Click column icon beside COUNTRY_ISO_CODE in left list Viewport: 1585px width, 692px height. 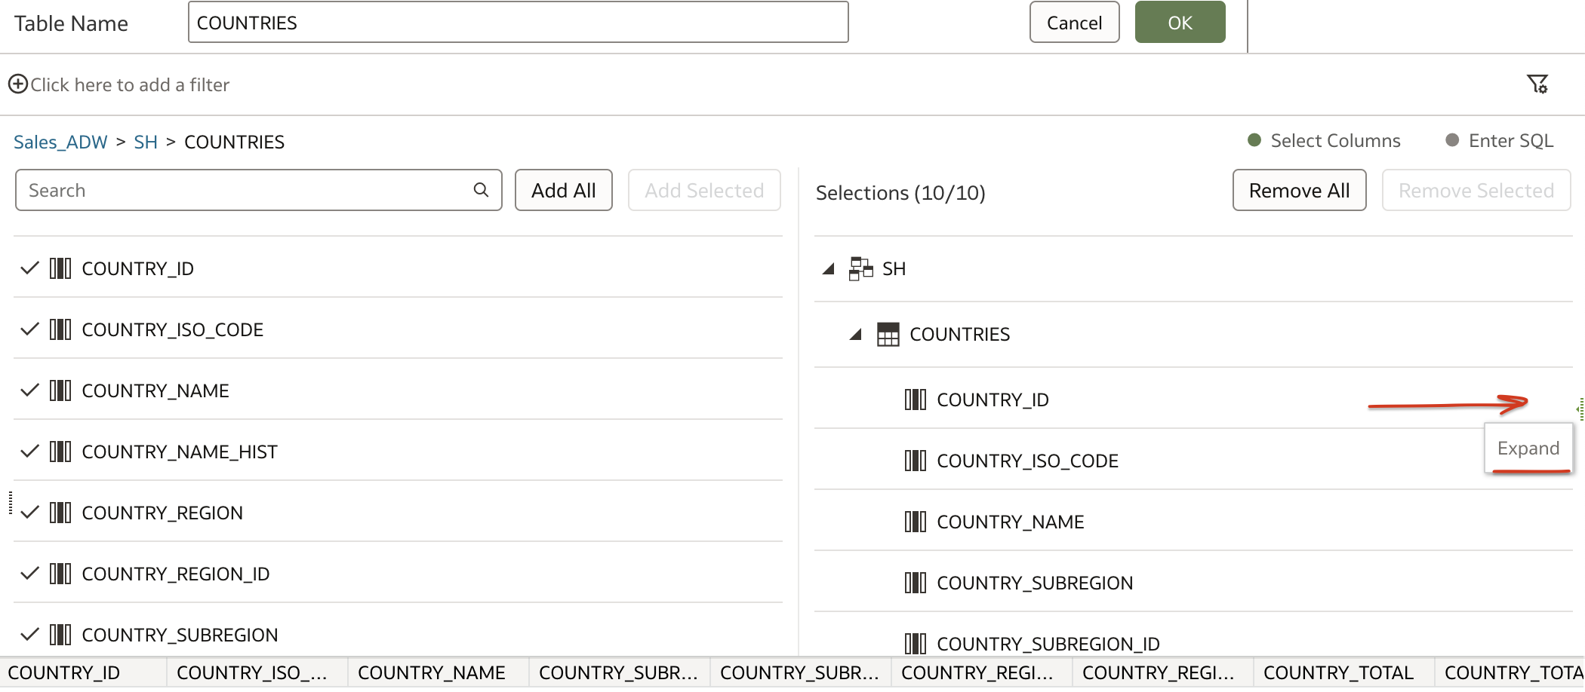coord(60,329)
